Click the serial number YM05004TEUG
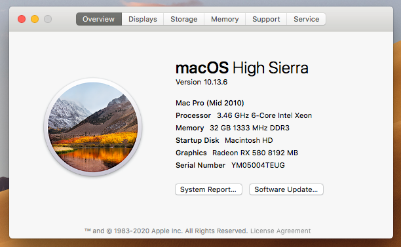Screen dimensions: 401x247 pyautogui.click(x=258, y=165)
